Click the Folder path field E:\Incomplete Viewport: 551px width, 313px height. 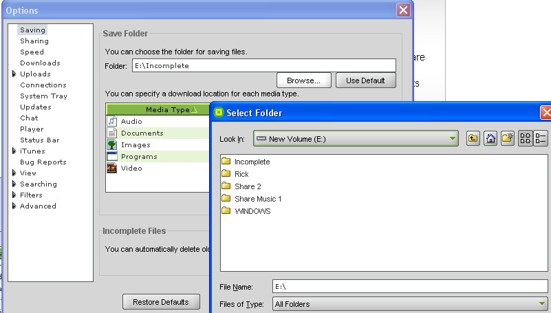pyautogui.click(x=264, y=65)
